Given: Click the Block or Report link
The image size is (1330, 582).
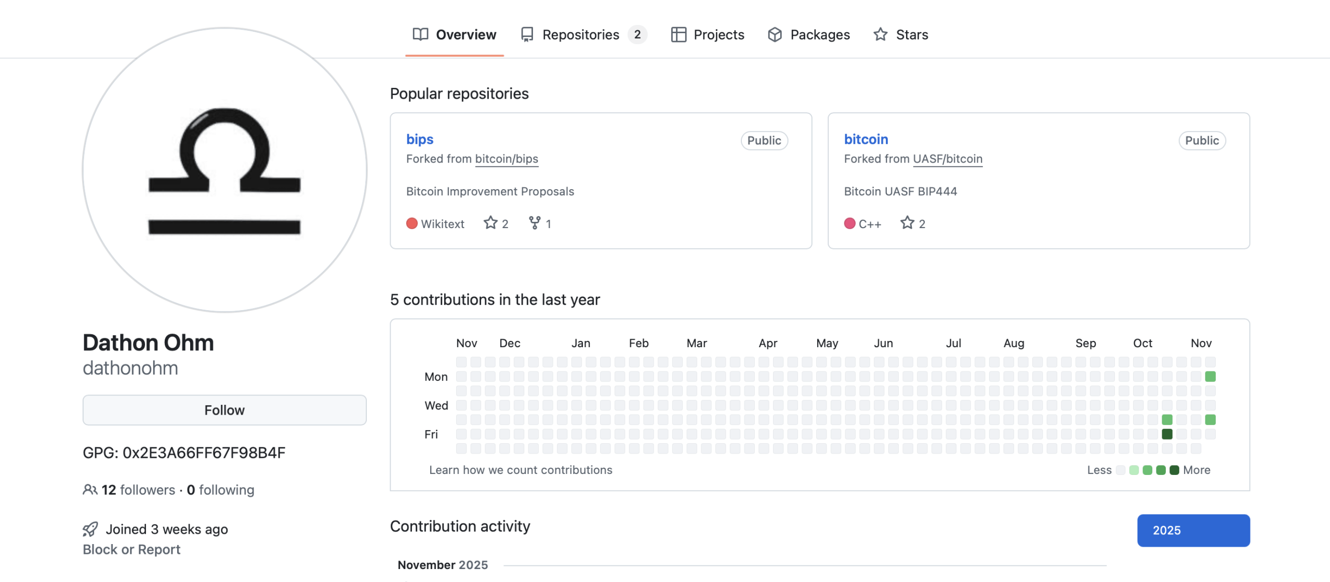Looking at the screenshot, I should 131,549.
